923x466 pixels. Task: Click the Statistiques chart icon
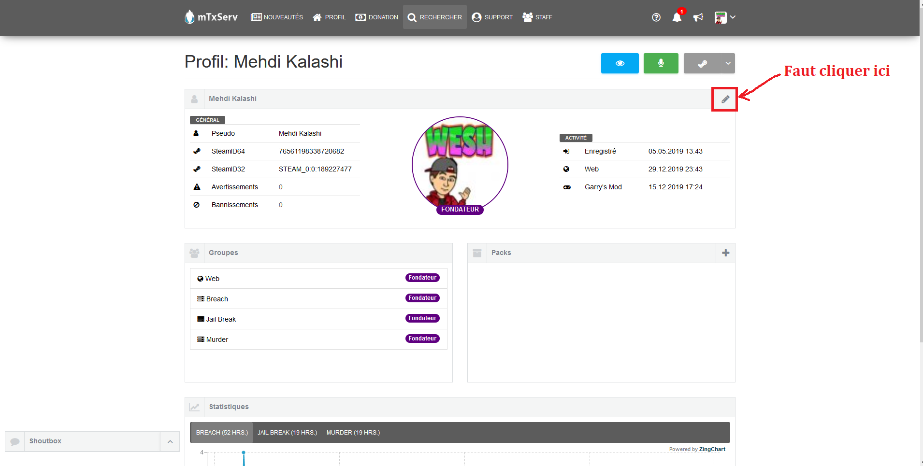(x=194, y=407)
